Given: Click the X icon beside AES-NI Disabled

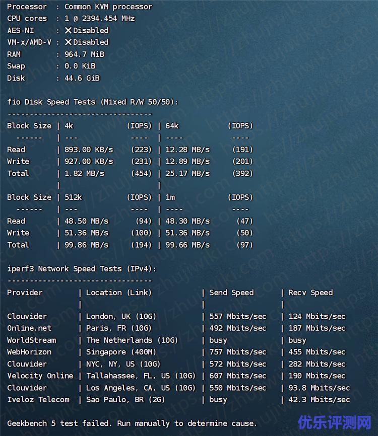Looking at the screenshot, I should coord(68,30).
